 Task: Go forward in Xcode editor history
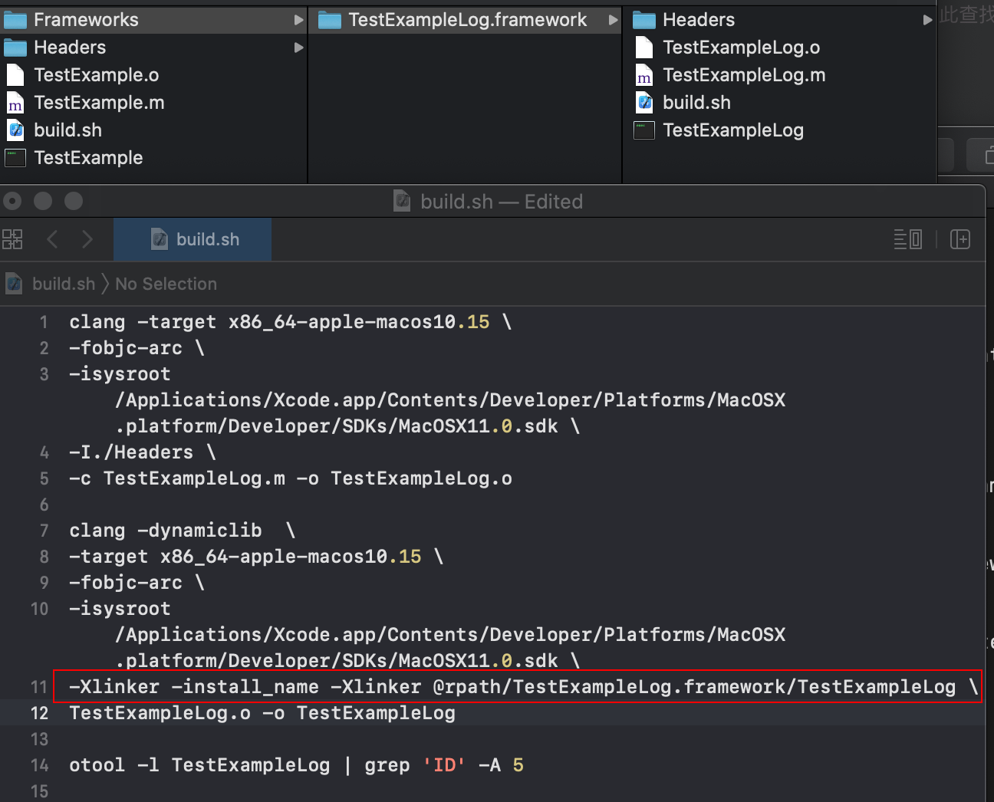click(87, 239)
